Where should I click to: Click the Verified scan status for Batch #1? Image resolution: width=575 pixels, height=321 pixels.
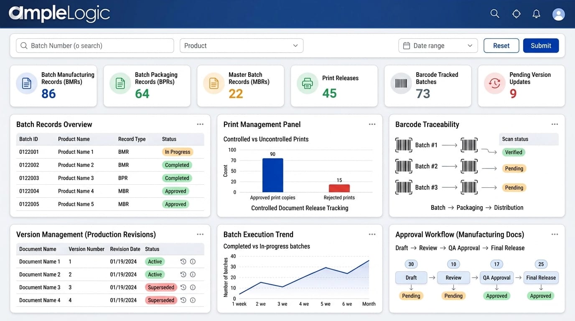514,152
